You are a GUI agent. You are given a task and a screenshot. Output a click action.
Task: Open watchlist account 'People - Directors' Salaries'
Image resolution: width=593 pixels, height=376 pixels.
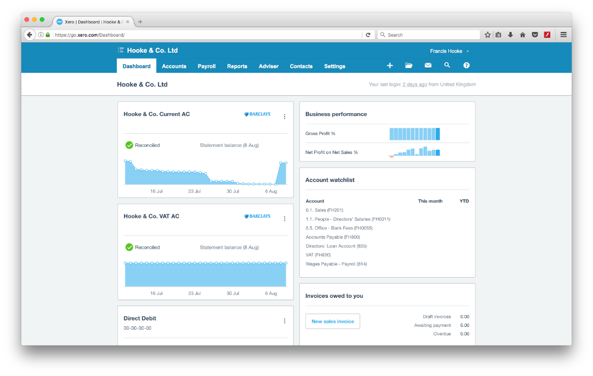(x=347, y=219)
